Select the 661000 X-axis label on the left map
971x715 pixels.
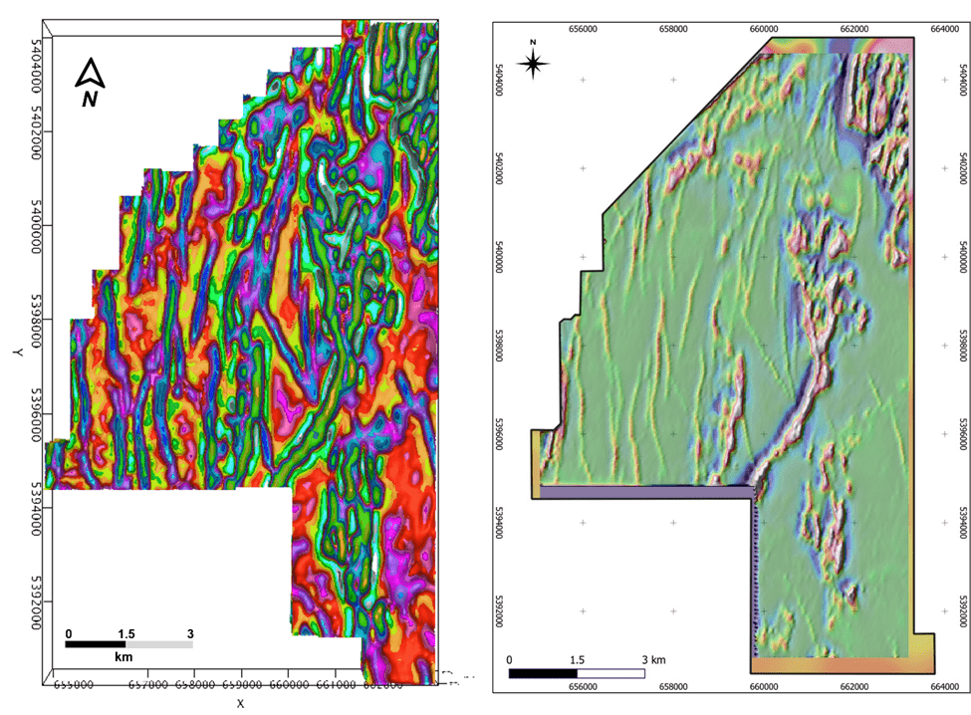point(336,685)
